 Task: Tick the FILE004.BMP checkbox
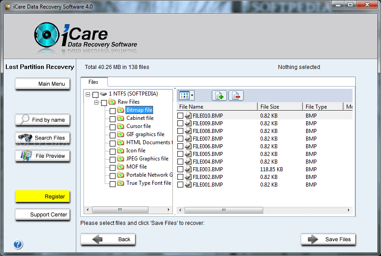[x=180, y=162]
